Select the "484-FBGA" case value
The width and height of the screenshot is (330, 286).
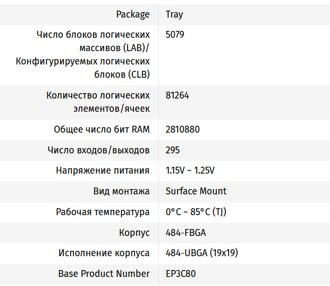(185, 233)
